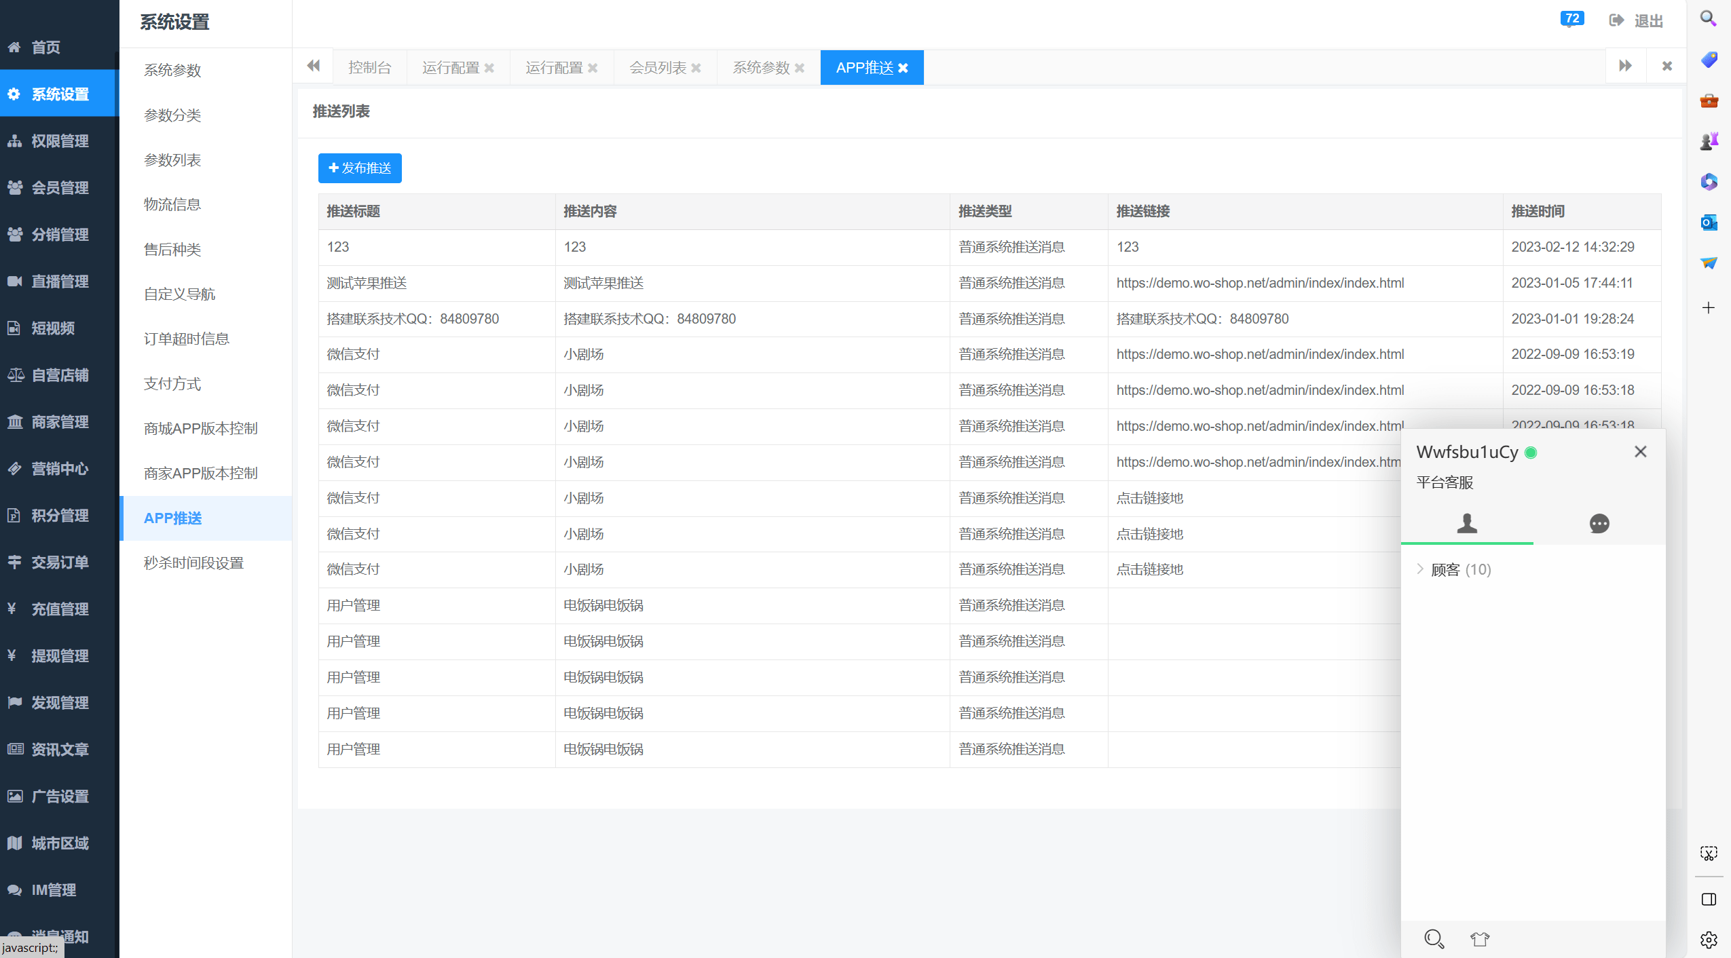Click the browser sidebar settings gear
Image resolution: width=1731 pixels, height=958 pixels.
coord(1709,940)
